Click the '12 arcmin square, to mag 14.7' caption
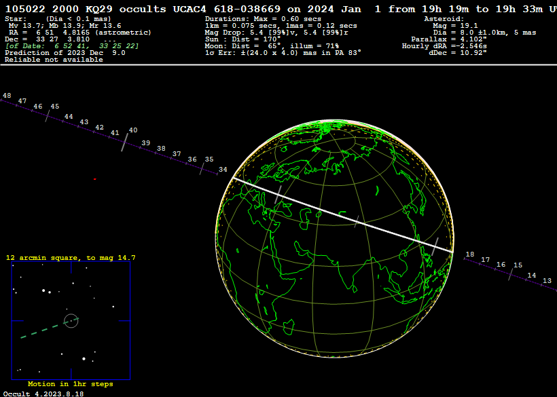557x397 pixels. (71, 258)
